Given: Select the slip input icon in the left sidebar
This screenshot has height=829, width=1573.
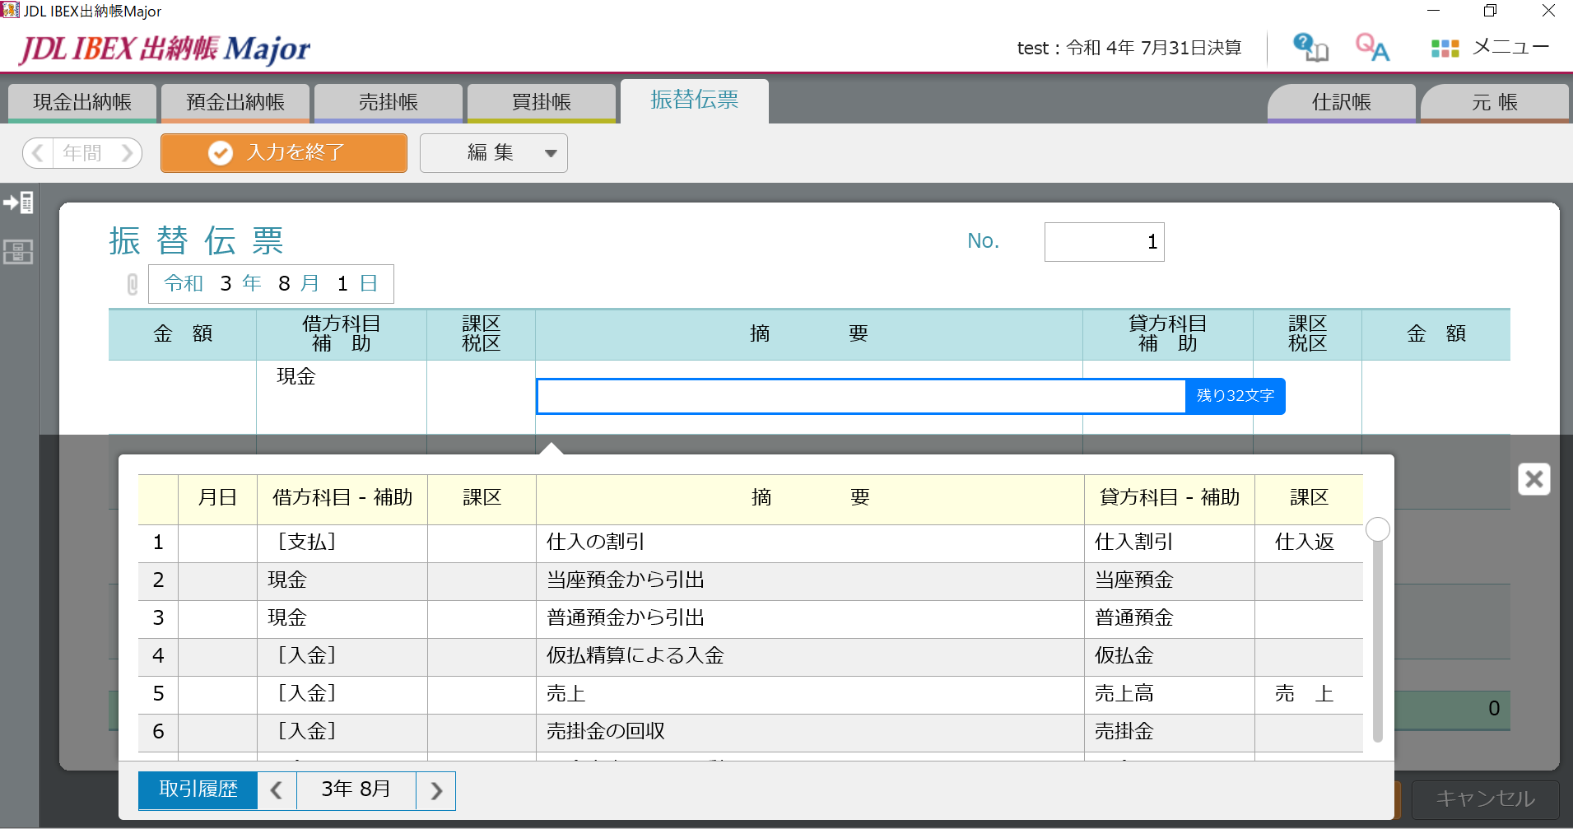Looking at the screenshot, I should (18, 202).
